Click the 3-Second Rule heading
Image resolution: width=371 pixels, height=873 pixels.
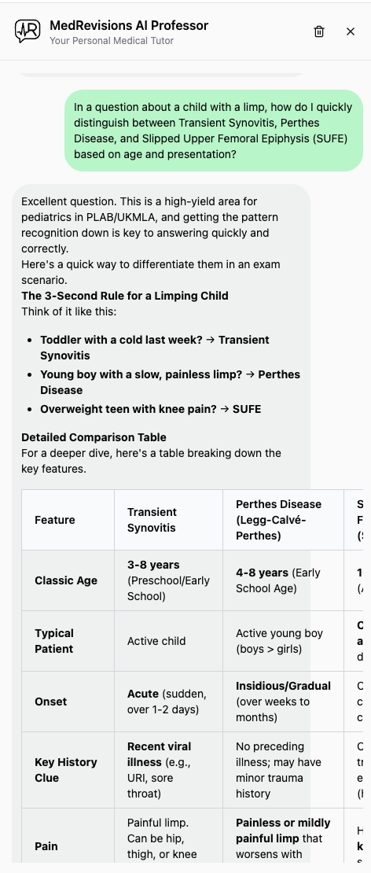tap(125, 296)
